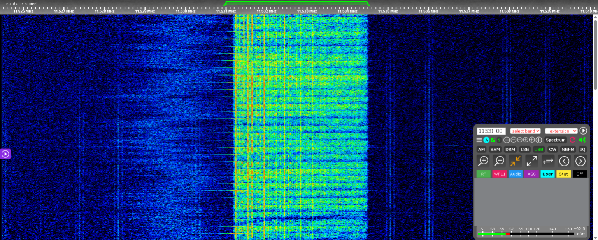The height and width of the screenshot is (240, 598).
Task: Click the '11.539 MHz' scale label
Action: (550, 11)
